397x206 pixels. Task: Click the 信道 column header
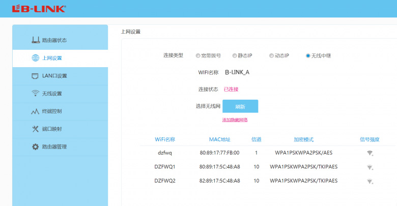(x=256, y=139)
